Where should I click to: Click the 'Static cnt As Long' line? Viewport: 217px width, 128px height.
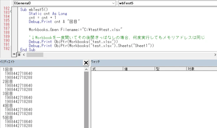coord(48,14)
